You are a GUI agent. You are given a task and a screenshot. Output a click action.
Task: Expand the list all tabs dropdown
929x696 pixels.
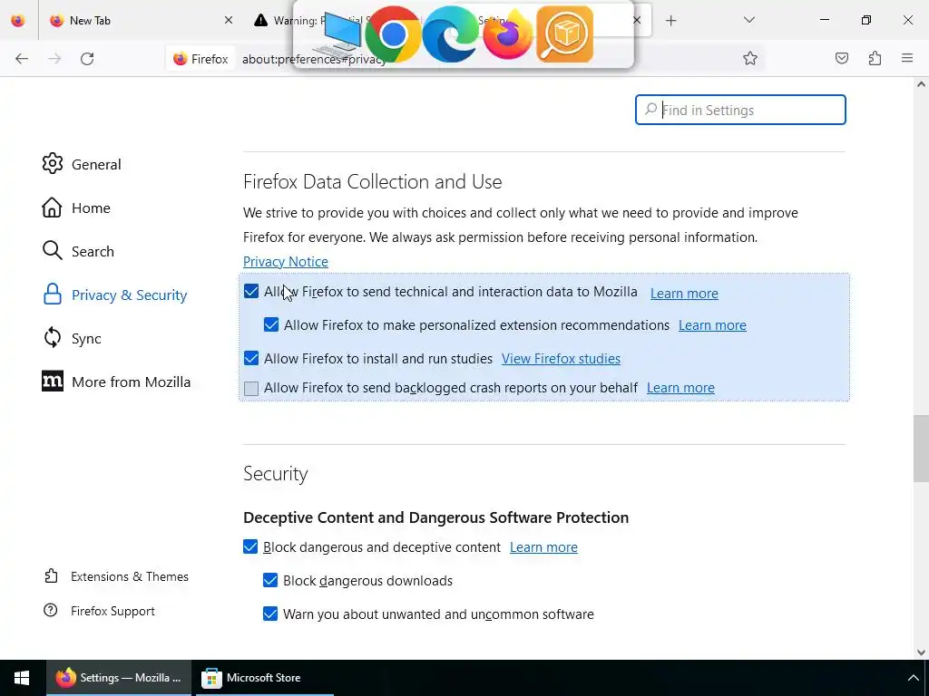pyautogui.click(x=749, y=20)
